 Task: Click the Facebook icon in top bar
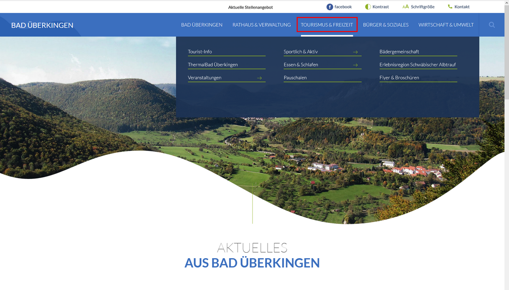coord(330,7)
